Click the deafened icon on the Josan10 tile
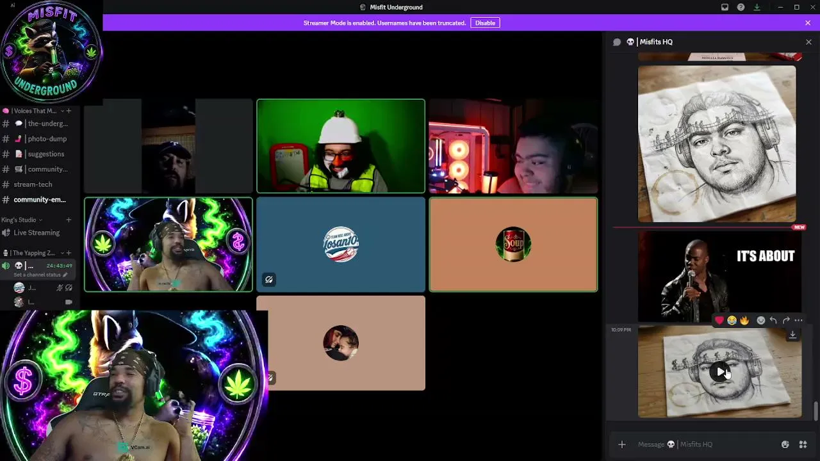The height and width of the screenshot is (461, 820). (269, 280)
